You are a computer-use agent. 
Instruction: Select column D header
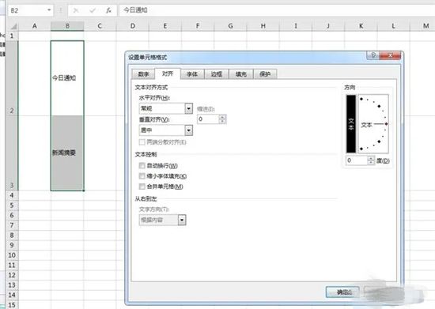(133, 26)
